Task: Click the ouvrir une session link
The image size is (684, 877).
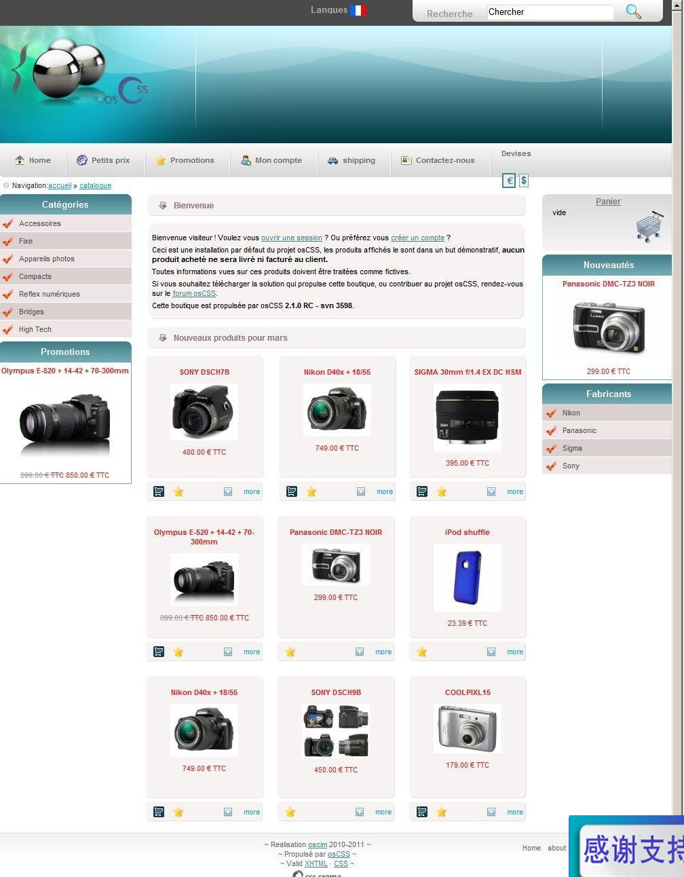Action: (292, 238)
